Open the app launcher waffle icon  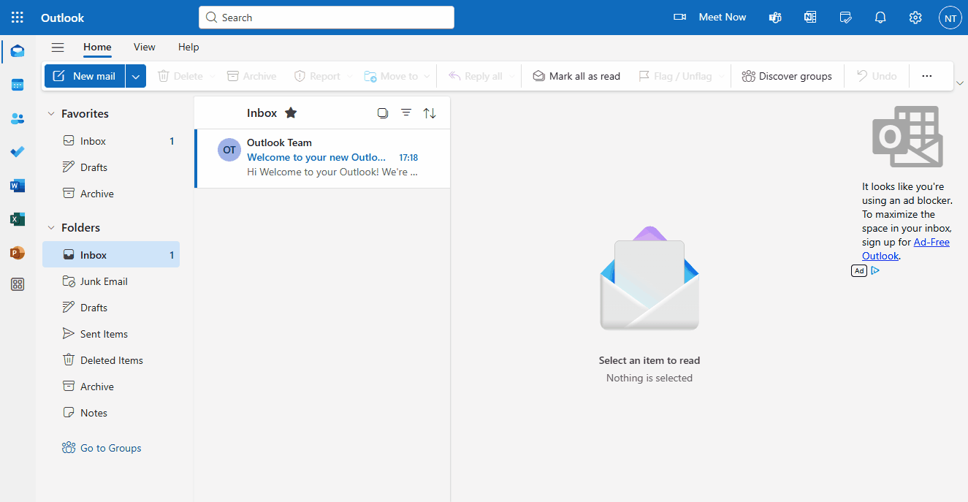tap(18, 18)
